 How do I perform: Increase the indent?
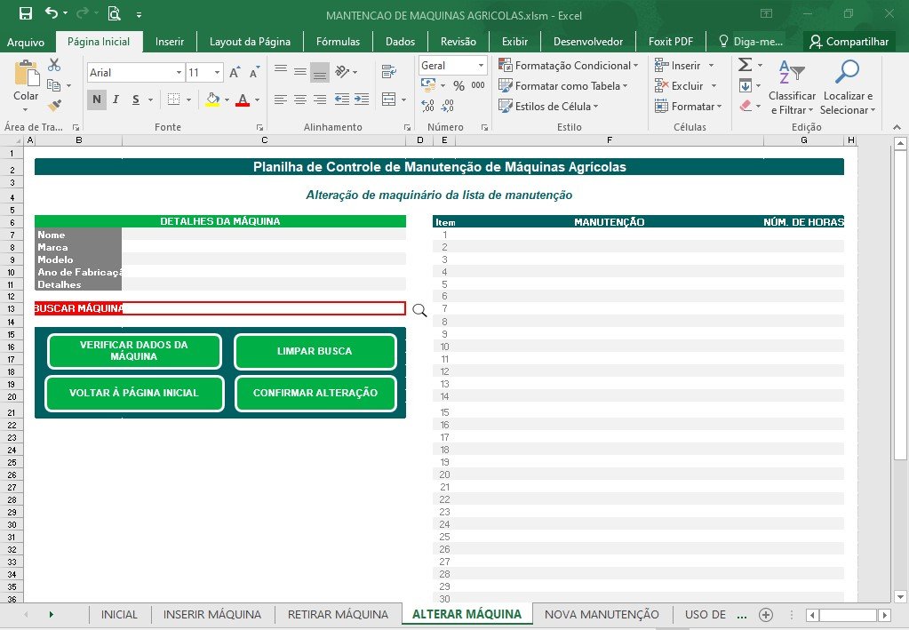pos(362,100)
